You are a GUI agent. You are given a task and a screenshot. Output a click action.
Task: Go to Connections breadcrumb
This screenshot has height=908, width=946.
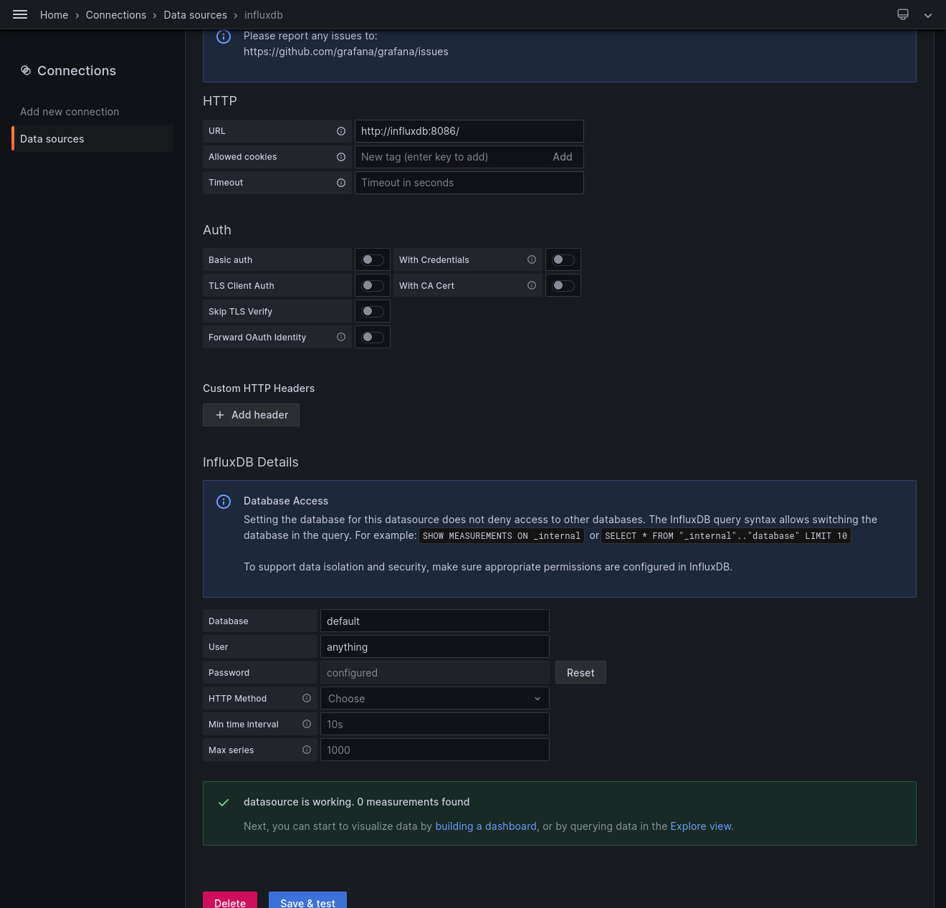point(116,15)
